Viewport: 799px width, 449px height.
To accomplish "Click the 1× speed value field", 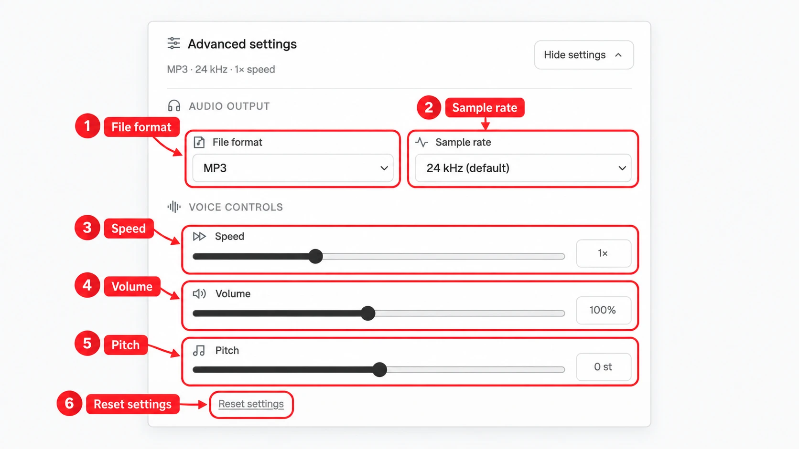I will point(604,253).
